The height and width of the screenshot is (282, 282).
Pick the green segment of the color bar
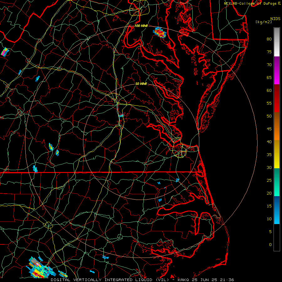(277, 182)
